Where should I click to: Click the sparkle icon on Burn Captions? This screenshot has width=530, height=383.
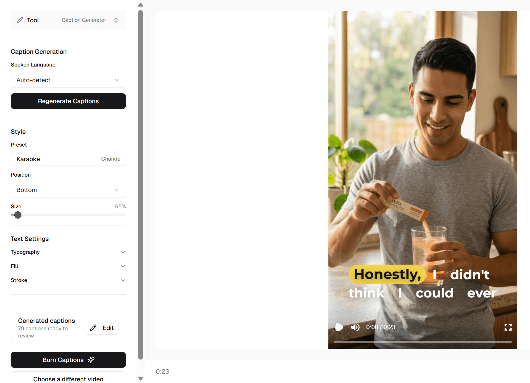91,360
